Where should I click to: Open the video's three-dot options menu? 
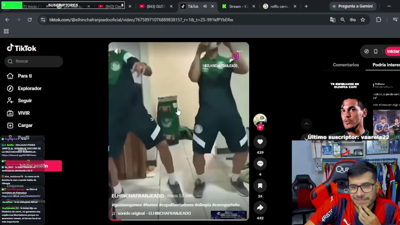click(240, 51)
